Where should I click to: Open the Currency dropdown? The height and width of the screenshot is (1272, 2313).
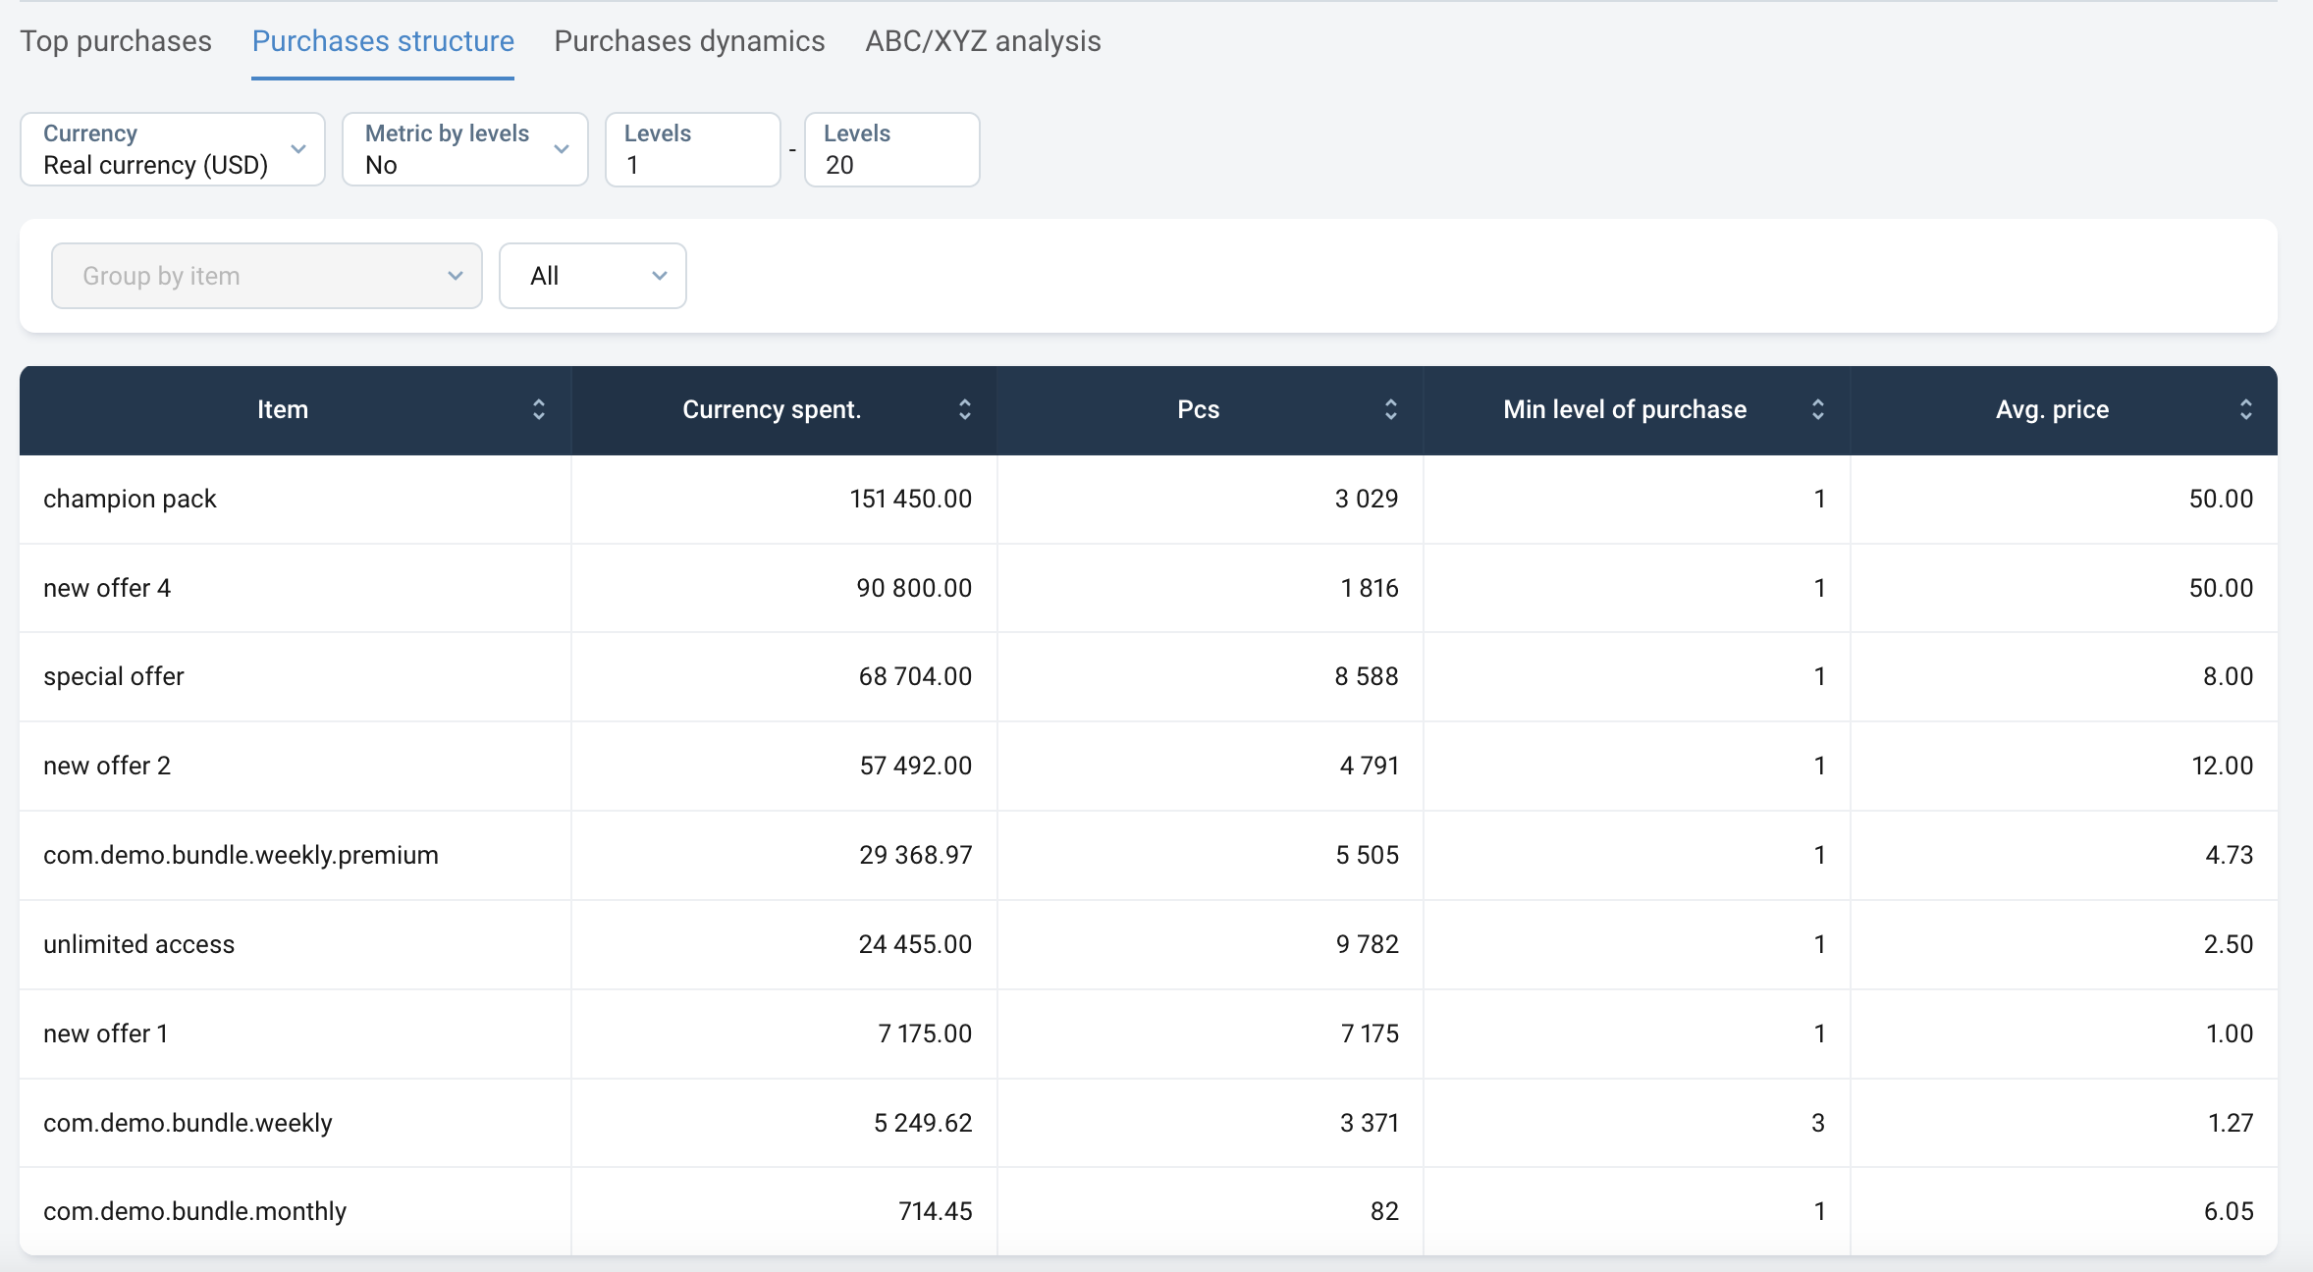pos(173,149)
